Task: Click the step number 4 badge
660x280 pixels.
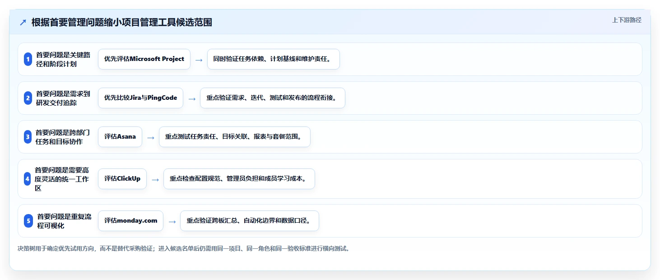Action: 28,179
